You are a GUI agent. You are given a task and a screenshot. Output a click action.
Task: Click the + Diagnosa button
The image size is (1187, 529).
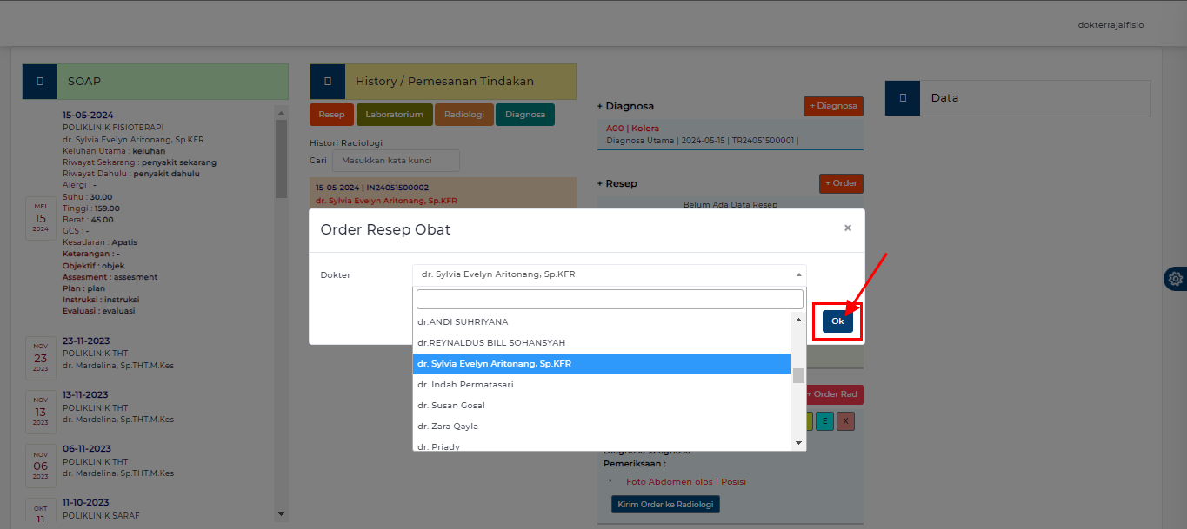(x=832, y=105)
